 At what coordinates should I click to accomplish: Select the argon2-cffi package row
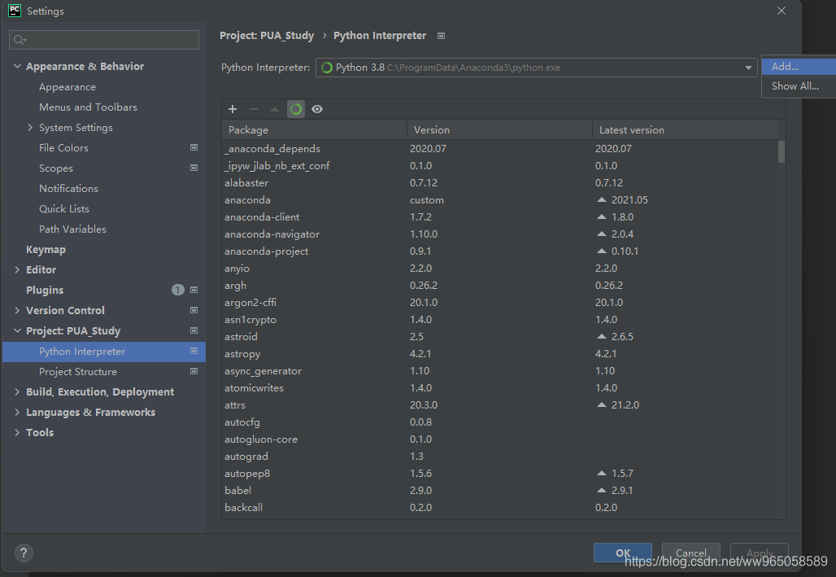pos(499,302)
